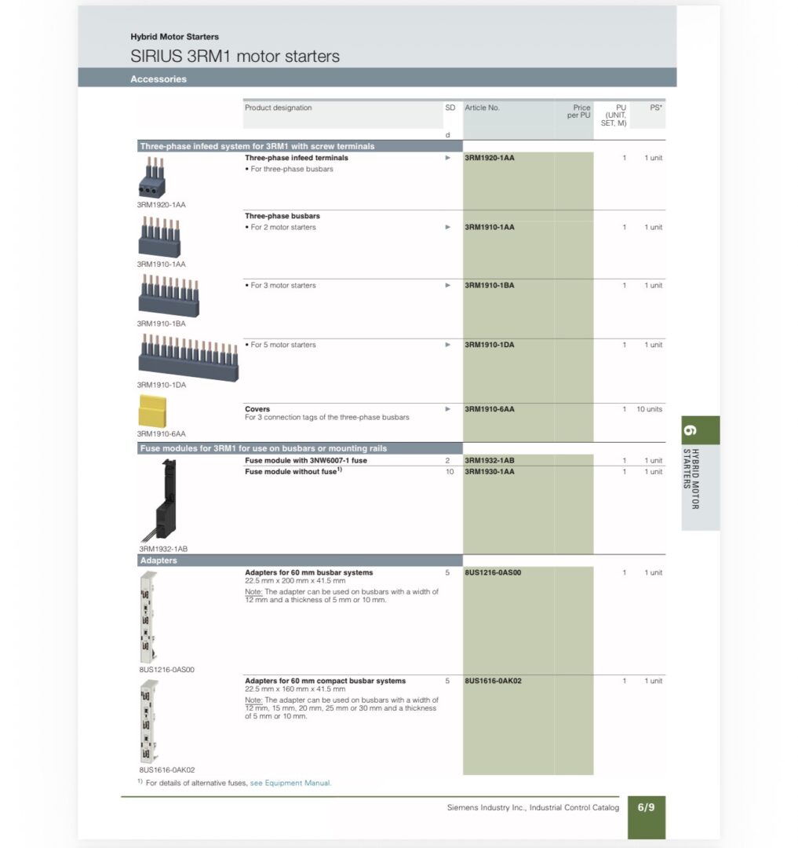Click the arrow next to Covers row
Screen dimensions: 798x848
point(448,409)
